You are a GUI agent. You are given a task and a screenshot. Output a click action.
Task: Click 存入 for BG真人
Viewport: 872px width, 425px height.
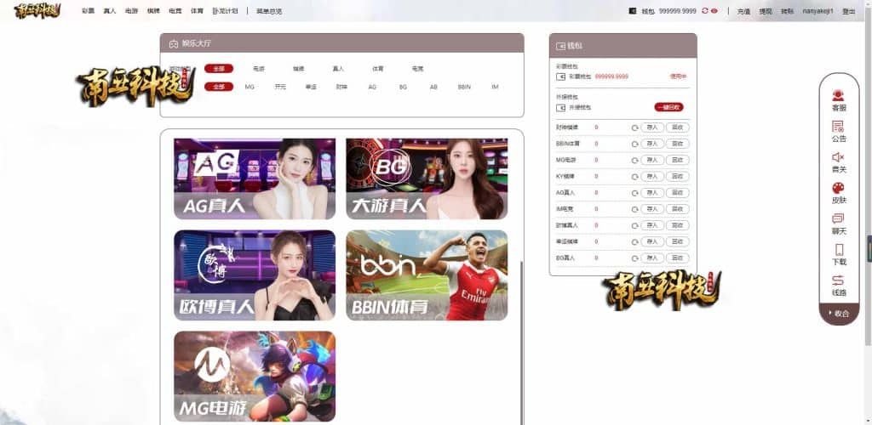[652, 258]
